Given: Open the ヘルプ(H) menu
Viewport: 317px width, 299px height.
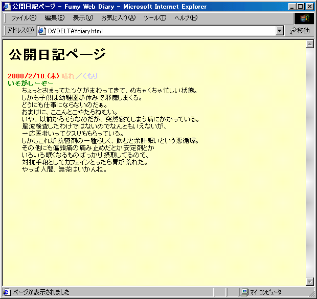Looking at the screenshot, I should (x=186, y=18).
